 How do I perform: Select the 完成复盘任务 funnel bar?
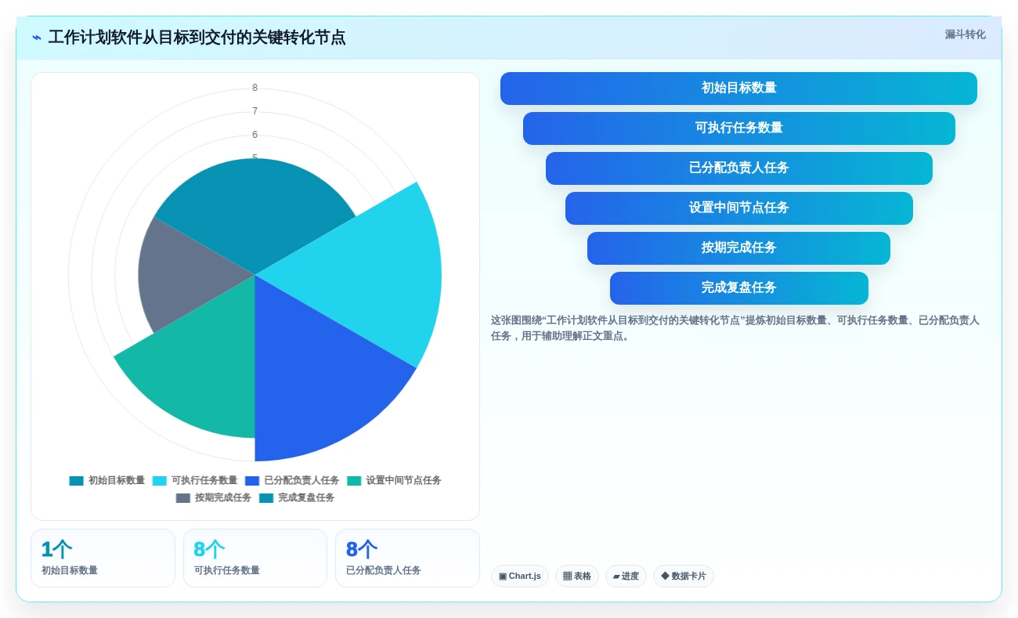click(x=738, y=288)
